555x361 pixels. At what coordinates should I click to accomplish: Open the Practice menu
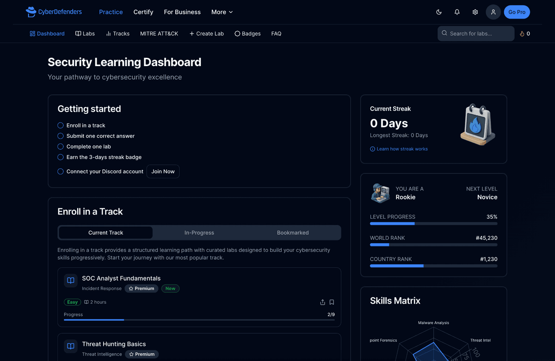[x=111, y=12]
